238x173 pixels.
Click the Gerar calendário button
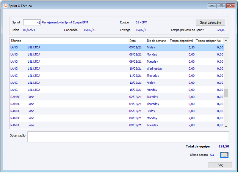pos(210,23)
